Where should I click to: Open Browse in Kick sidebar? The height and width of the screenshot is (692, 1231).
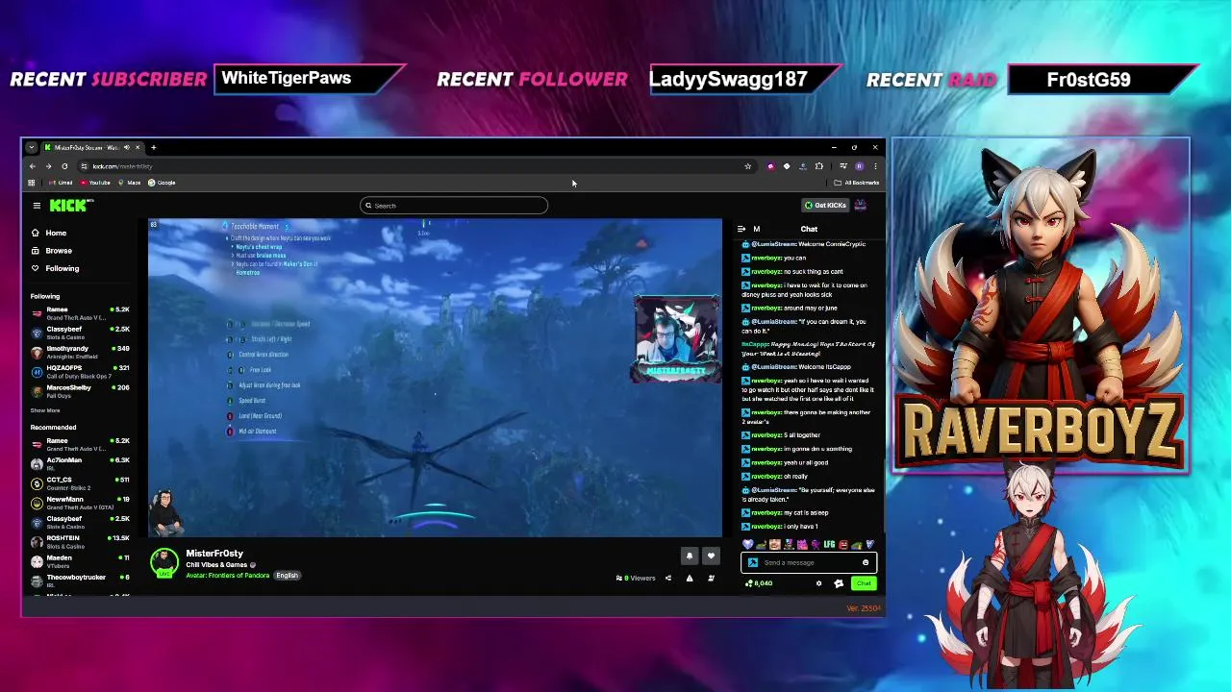pos(52,250)
